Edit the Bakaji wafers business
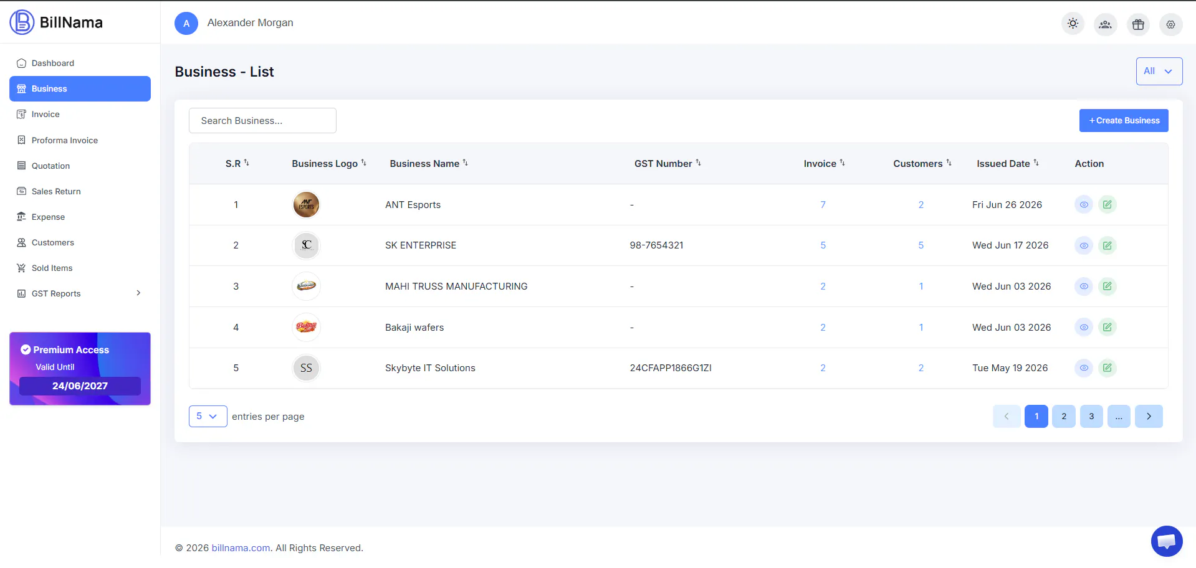Image resolution: width=1196 pixels, height=568 pixels. click(x=1107, y=327)
